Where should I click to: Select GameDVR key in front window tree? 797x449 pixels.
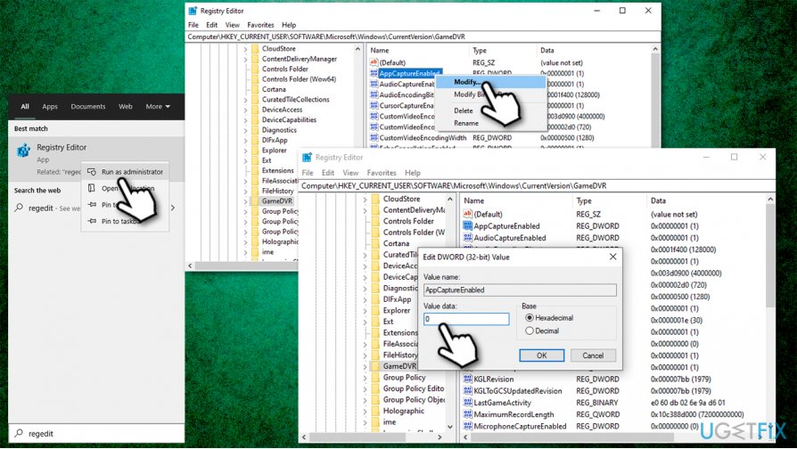point(399,365)
